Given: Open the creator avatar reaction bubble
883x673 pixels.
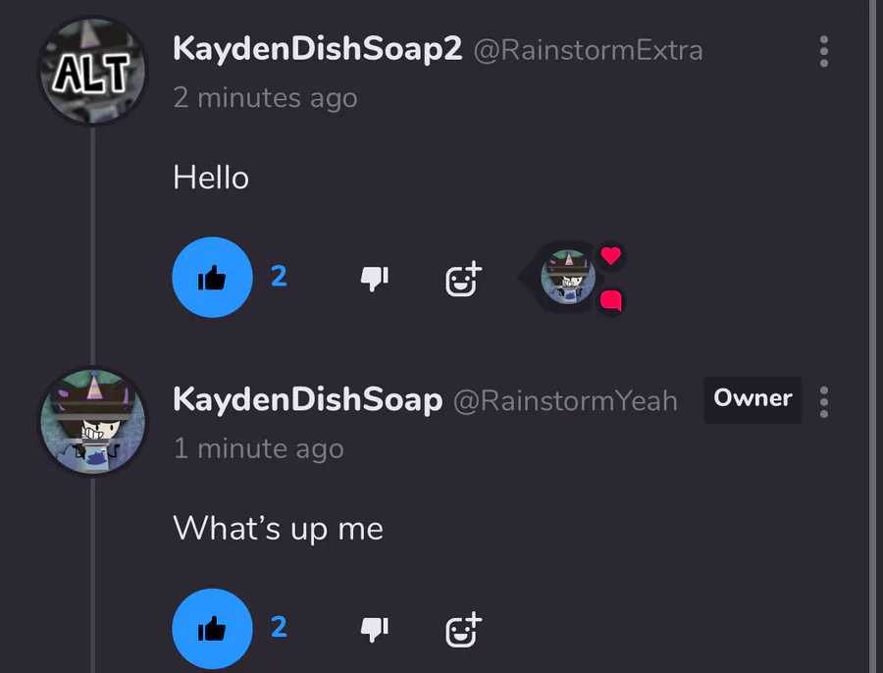Looking at the screenshot, I should [568, 277].
